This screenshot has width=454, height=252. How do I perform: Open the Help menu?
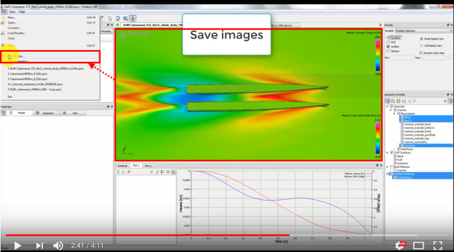point(22,12)
